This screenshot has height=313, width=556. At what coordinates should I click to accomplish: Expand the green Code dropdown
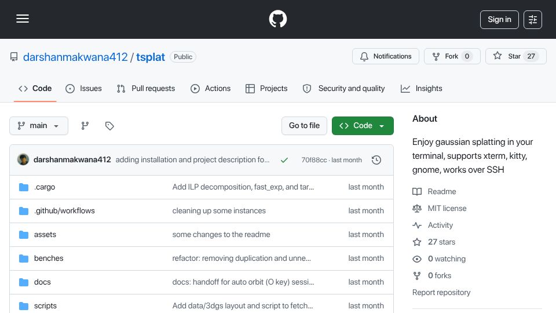363,126
